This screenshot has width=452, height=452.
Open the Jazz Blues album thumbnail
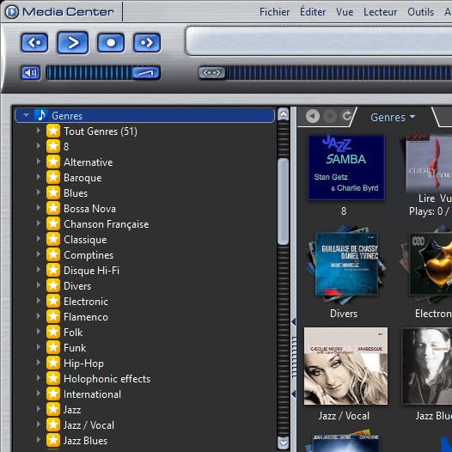(427, 366)
